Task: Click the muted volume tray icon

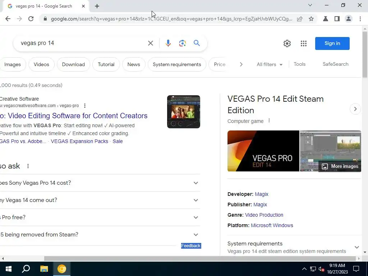Action: [321, 269]
